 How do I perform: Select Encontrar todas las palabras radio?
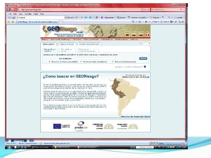81,62
